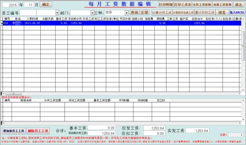246x145 pixels.
Task: Click the year input field showing 2015
Action: click(x=10, y=5)
